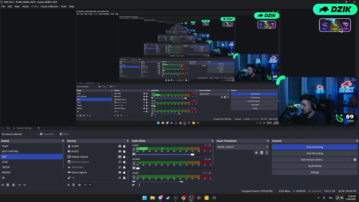Remove selected scene with trash icon
This screenshot has width=359, height=202.
coord(8,185)
